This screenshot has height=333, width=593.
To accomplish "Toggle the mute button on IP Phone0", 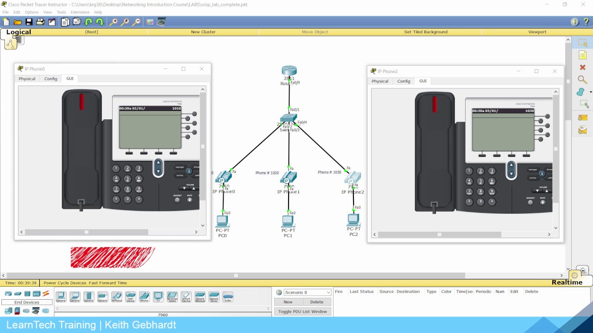I will pos(189,200).
